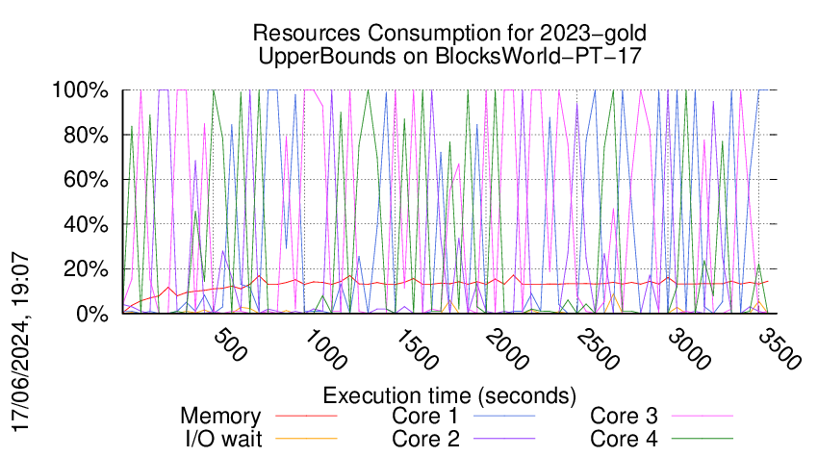Click the 2000 x-axis tick label
The height and width of the screenshot is (457, 818).
click(507, 349)
